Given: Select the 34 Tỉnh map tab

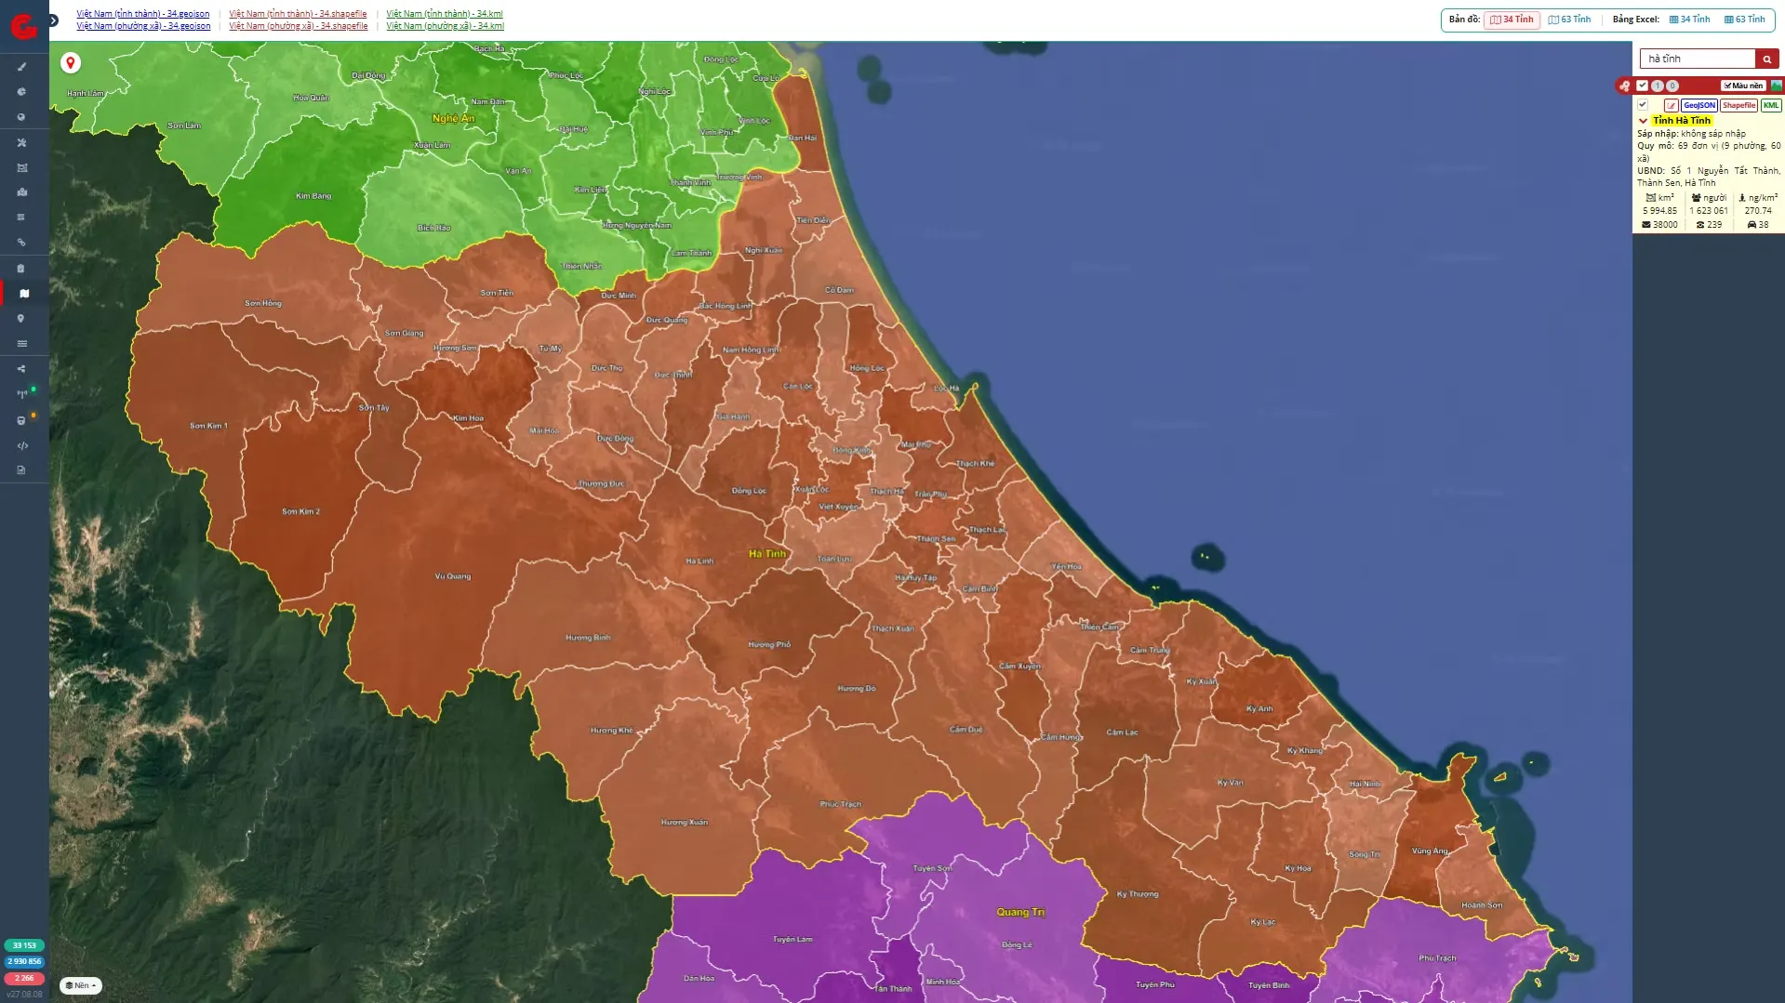Looking at the screenshot, I should pyautogui.click(x=1512, y=20).
